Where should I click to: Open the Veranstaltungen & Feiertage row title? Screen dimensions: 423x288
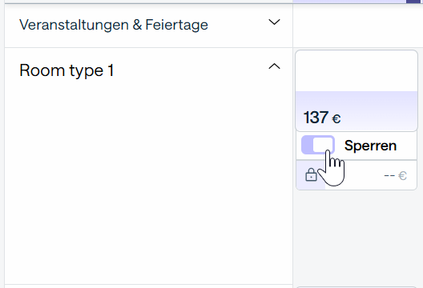[114, 25]
